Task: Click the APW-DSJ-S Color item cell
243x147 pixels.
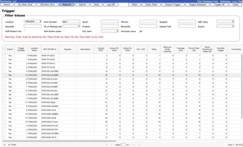Action: [x=50, y=79]
